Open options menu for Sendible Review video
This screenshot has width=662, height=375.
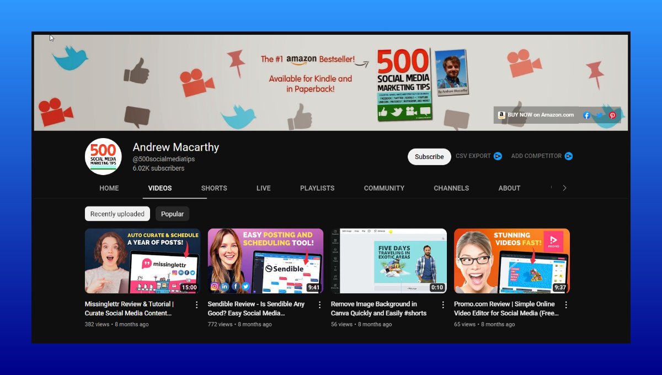coord(319,305)
